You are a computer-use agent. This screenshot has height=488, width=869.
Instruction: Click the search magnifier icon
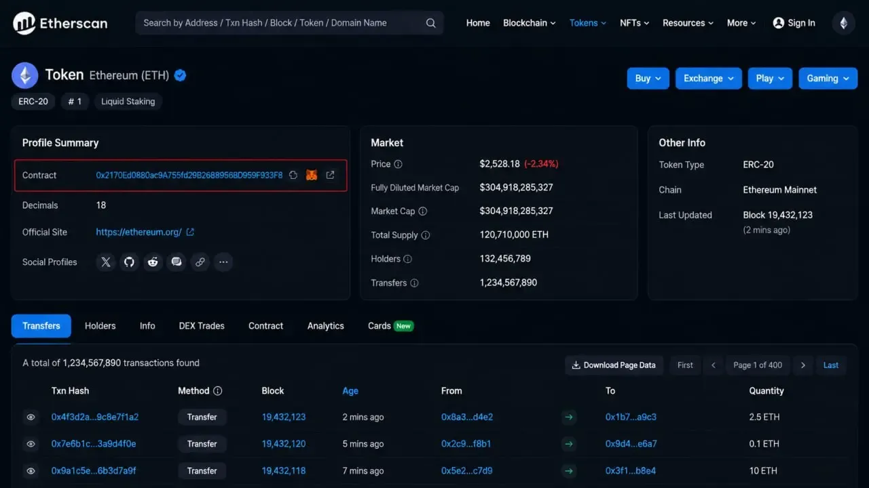[430, 23]
